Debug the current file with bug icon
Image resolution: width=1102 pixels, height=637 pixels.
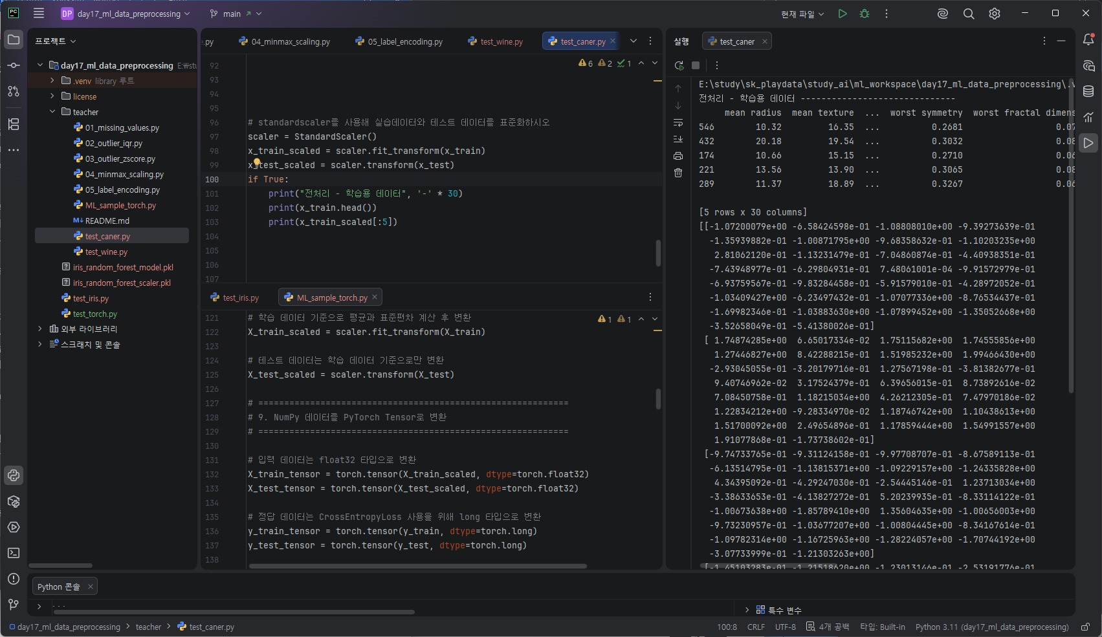[865, 14]
